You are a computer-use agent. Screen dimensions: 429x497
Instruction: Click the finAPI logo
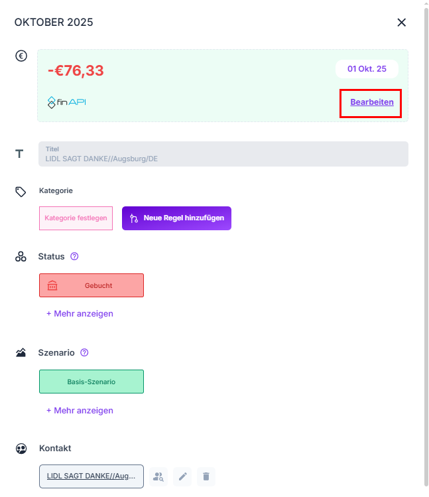pyautogui.click(x=67, y=102)
